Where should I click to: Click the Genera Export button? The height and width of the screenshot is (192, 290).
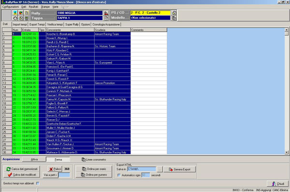[179, 169]
